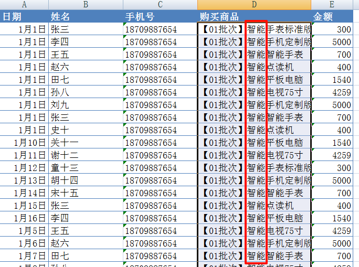
Task: Select the name cell 王五 dated 1月5日
Action: 86,230
